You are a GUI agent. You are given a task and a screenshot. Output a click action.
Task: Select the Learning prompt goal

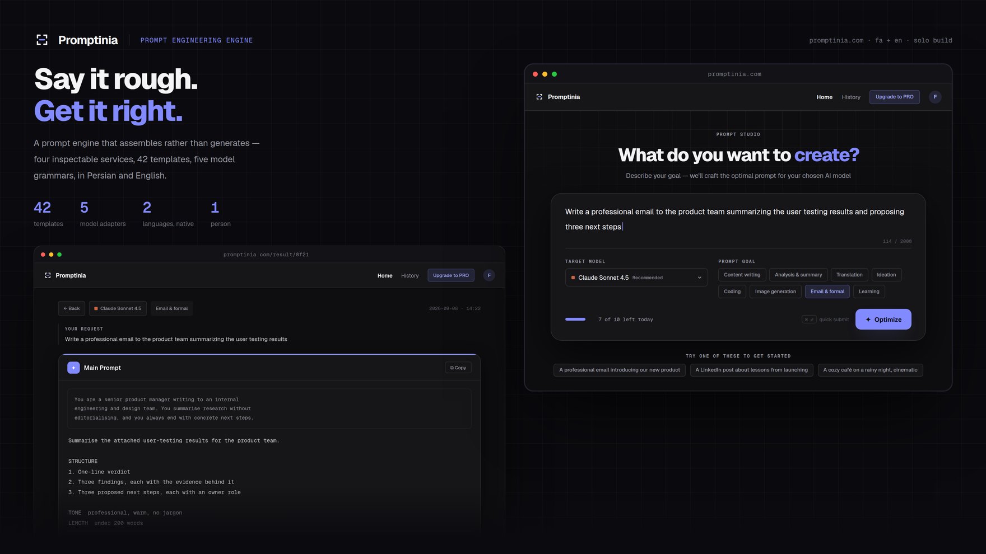(869, 292)
